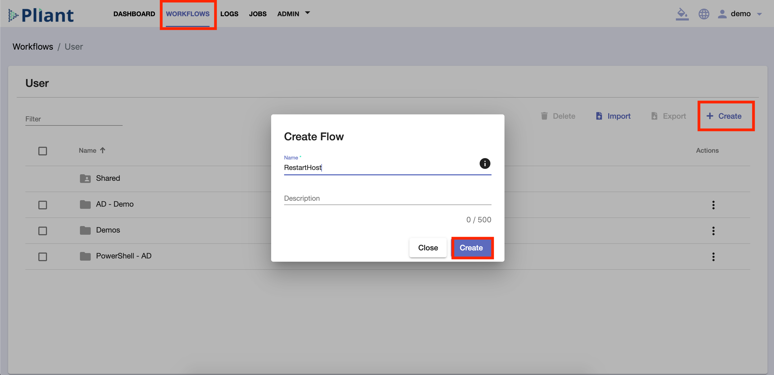Viewport: 774px width, 375px height.
Task: Close the Create Flow dialog
Action: (x=428, y=248)
